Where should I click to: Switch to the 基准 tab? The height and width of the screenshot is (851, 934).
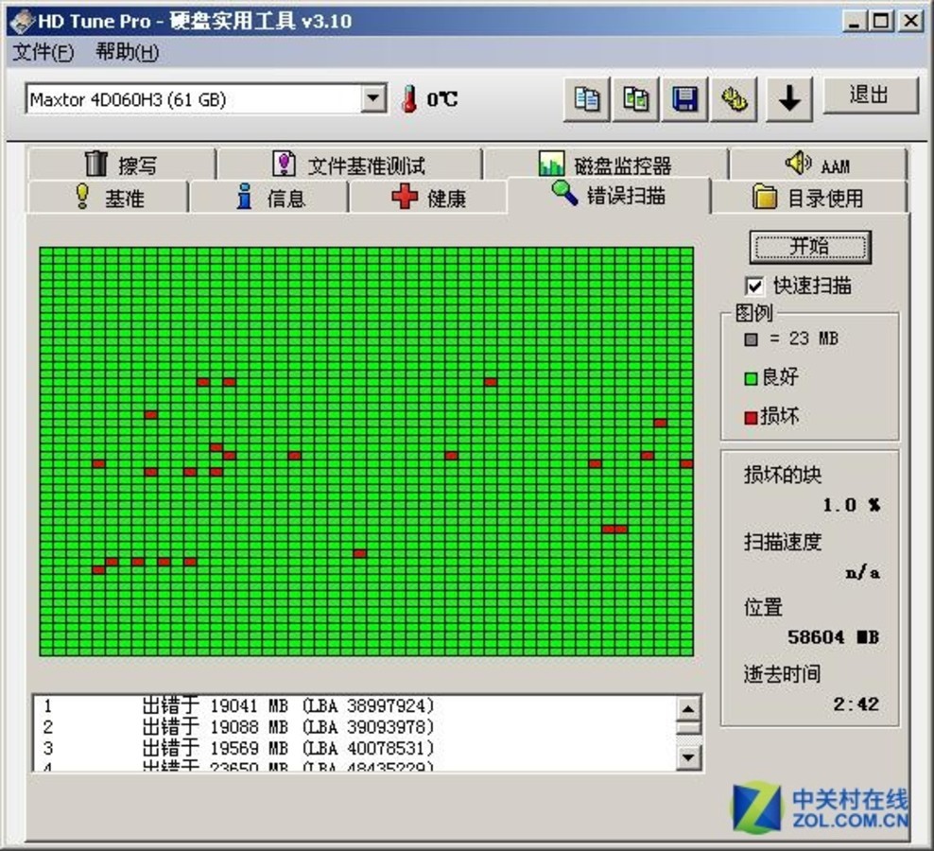pyautogui.click(x=109, y=198)
